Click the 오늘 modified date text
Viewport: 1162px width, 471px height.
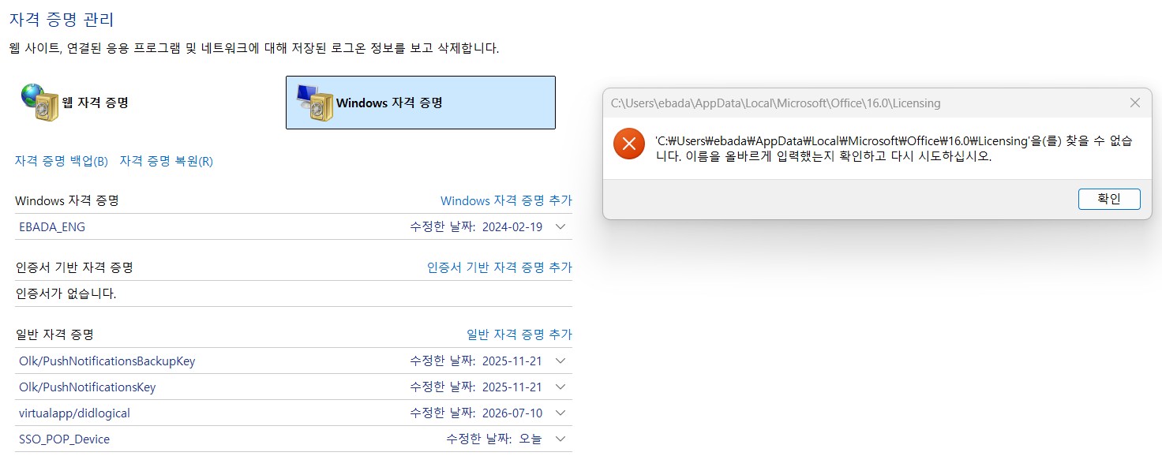(x=530, y=439)
